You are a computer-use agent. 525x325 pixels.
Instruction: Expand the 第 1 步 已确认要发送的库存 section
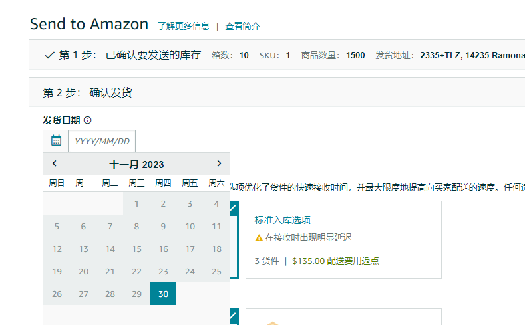pyautogui.click(x=130, y=55)
